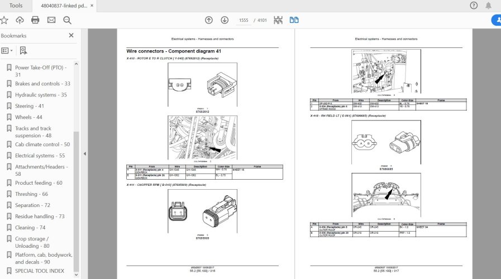Open Wheels - 44 bookmark
Screen dimensions: 501x279
point(28,117)
